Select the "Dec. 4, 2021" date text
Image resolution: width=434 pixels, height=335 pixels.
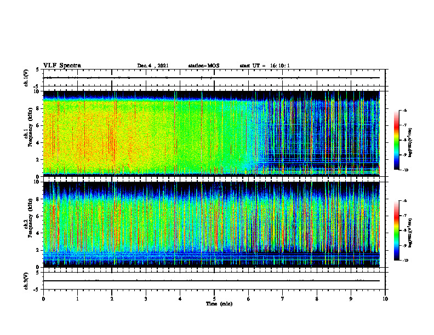pos(153,66)
